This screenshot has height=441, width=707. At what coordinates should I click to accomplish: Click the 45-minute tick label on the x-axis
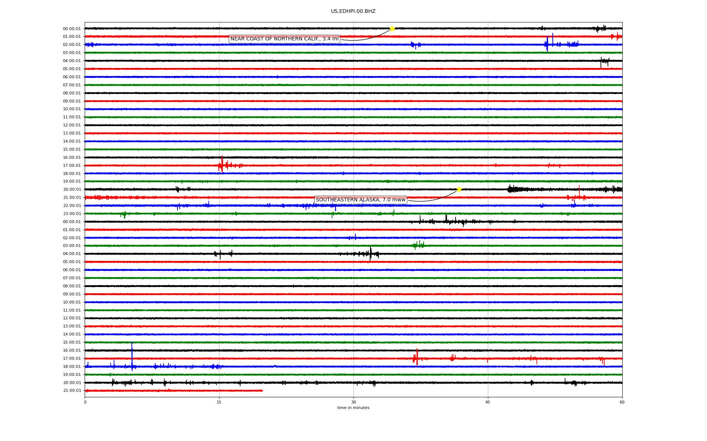click(488, 402)
